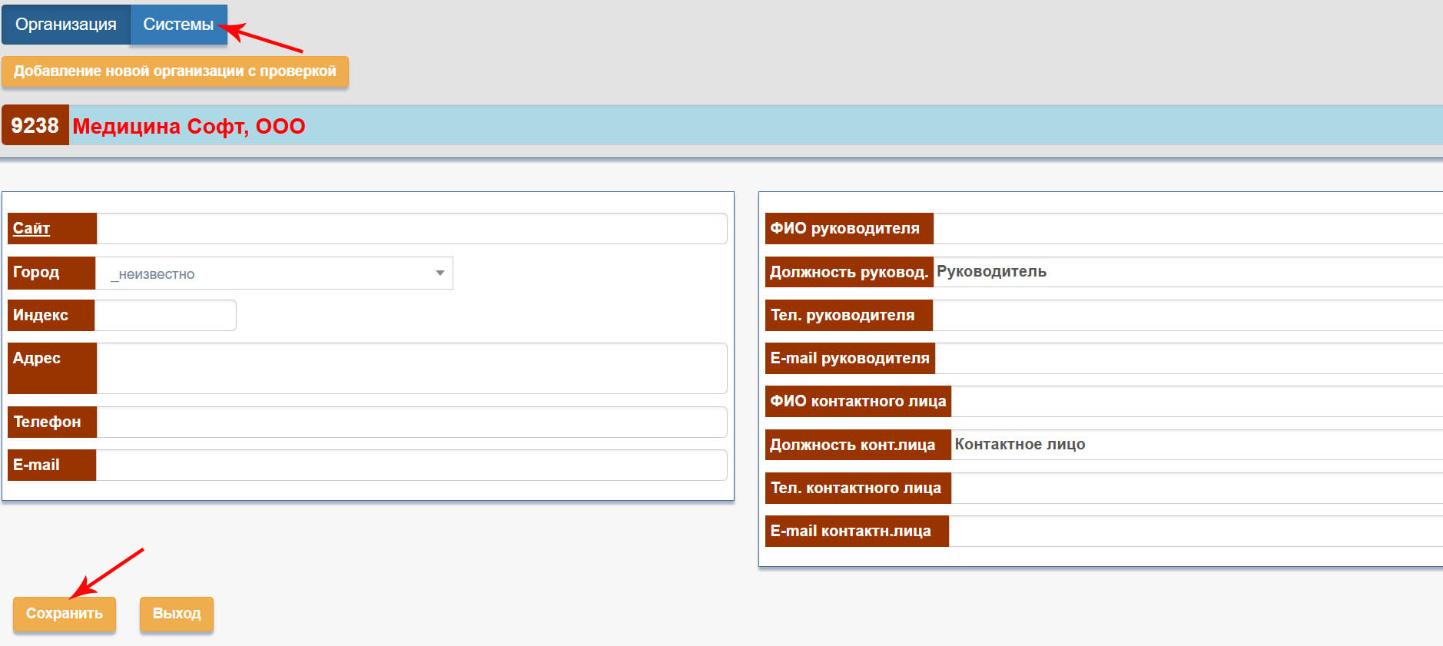Click inside the Адрес text area
Viewport: 1443px width, 646px height.
412,369
